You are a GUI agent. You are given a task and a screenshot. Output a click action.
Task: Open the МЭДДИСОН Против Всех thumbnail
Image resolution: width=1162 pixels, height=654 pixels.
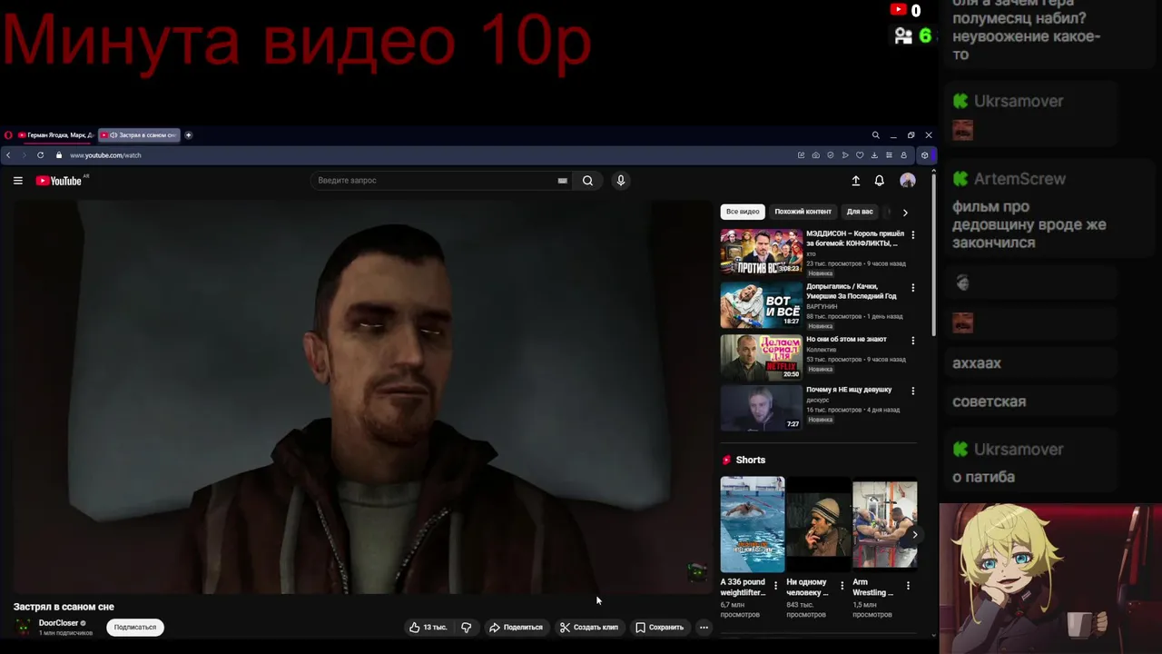[762, 252]
